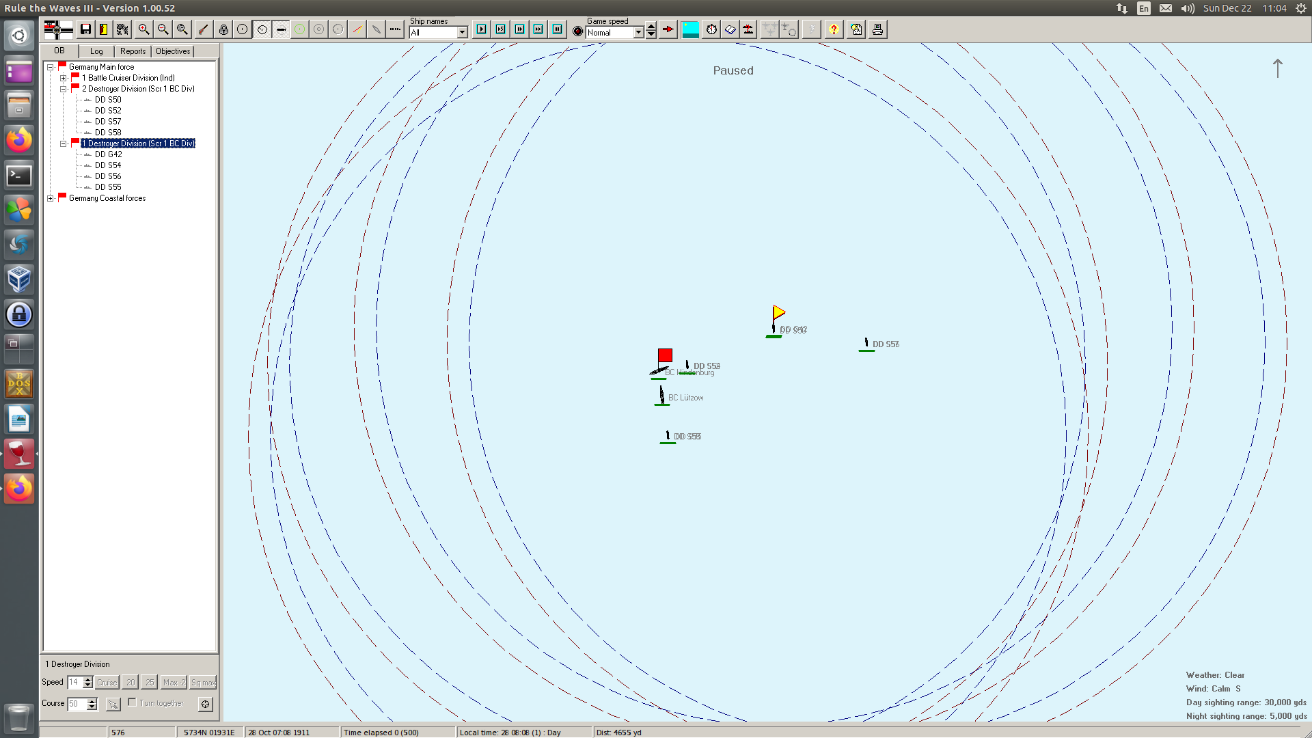The image size is (1312, 738).
Task: Click the cyan sea-and-sky color button
Action: click(690, 29)
